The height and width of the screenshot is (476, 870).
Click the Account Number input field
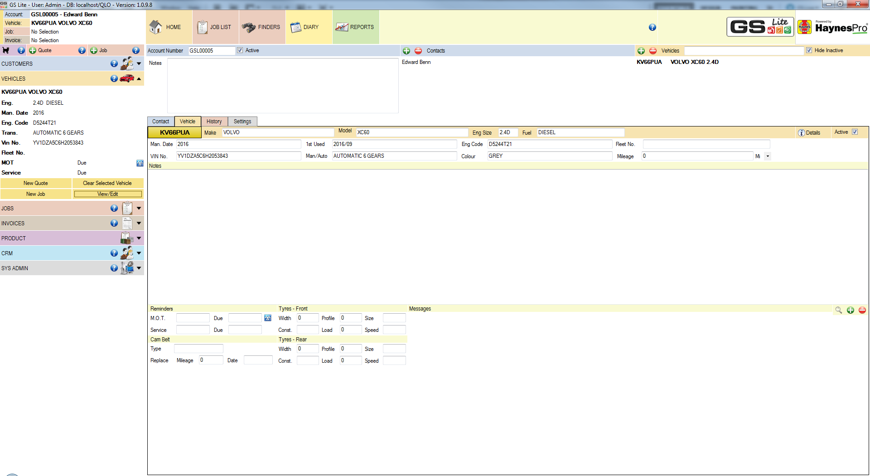click(212, 51)
